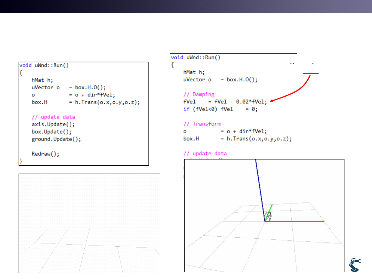The image size is (372, 279).
Task: Click the 'if (fVel<0) fVel = 0;' line
Action: pyautogui.click(x=220, y=109)
